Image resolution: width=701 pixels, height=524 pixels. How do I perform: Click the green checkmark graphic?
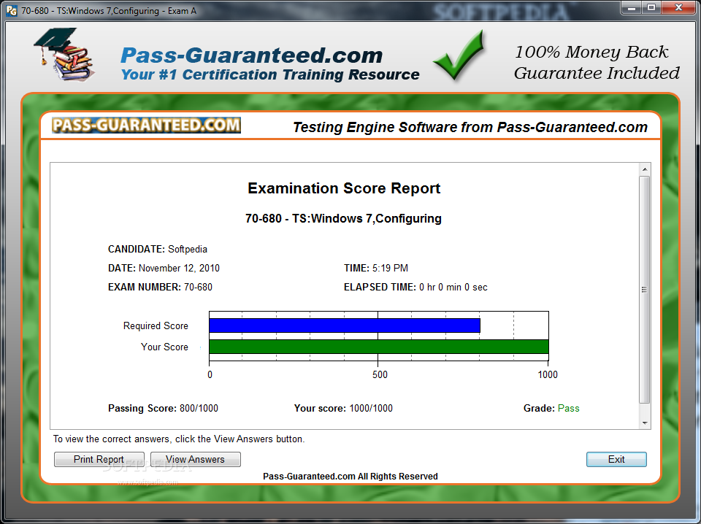pyautogui.click(x=459, y=55)
